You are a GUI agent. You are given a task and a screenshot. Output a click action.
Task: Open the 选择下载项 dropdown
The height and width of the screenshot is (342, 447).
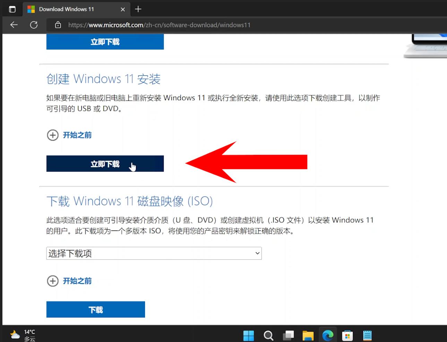154,253
